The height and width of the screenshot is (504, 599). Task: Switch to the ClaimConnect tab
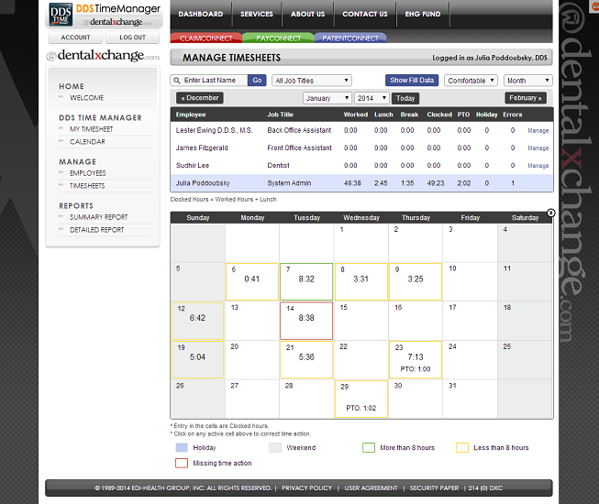(x=205, y=38)
